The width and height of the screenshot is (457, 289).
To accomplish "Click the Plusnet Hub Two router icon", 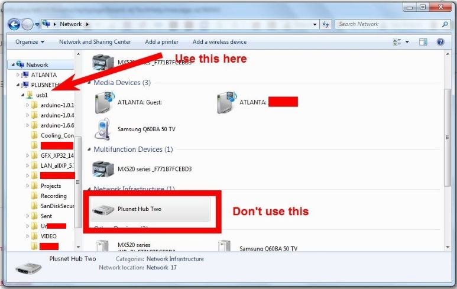I will (102, 209).
